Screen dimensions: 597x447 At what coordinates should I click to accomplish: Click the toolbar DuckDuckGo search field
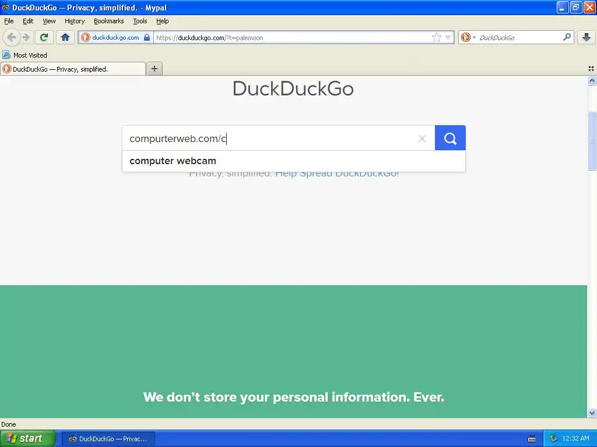(518, 38)
